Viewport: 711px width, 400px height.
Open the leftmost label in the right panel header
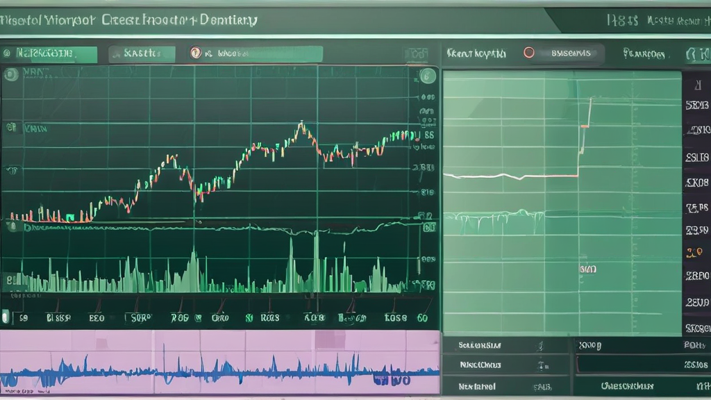[x=476, y=53]
